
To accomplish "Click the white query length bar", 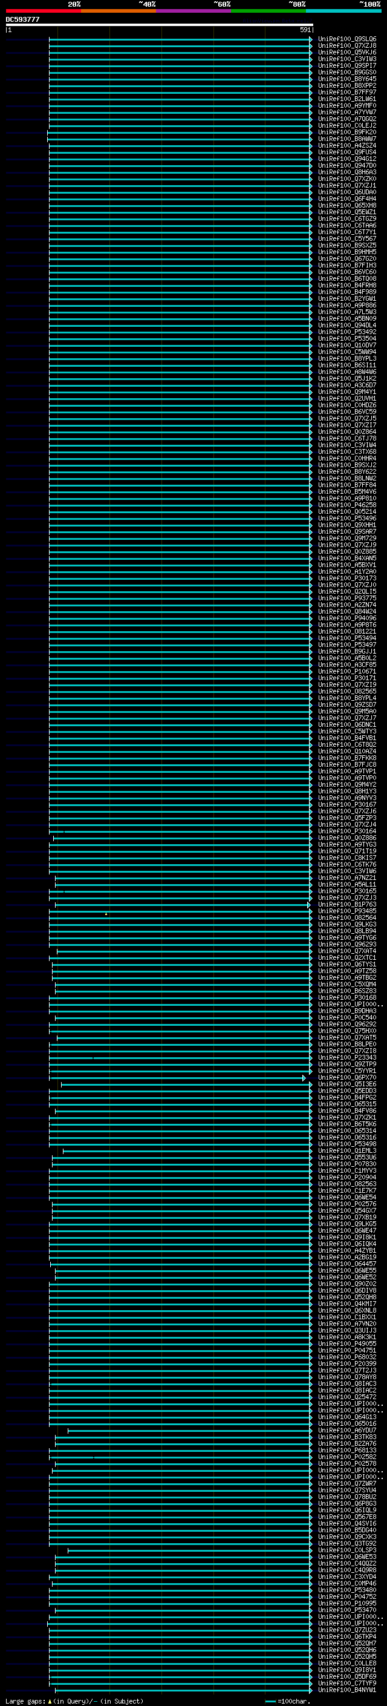I will tap(160, 25).
